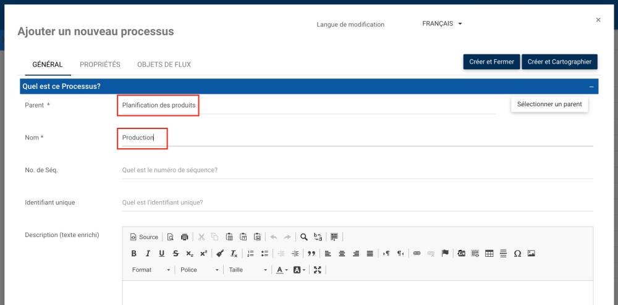Set text direction right to left
The width and height of the screenshot is (618, 305).
click(x=400, y=253)
